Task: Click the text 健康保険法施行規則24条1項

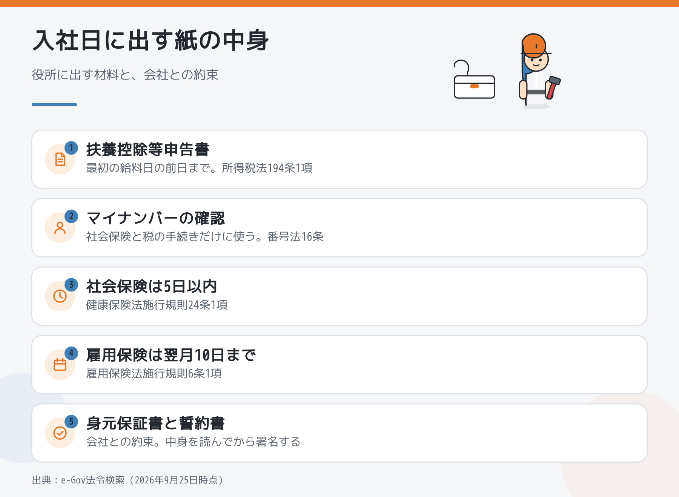Action: tap(157, 305)
